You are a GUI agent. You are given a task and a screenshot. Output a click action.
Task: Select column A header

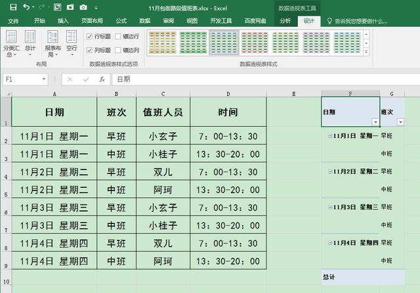click(54, 94)
